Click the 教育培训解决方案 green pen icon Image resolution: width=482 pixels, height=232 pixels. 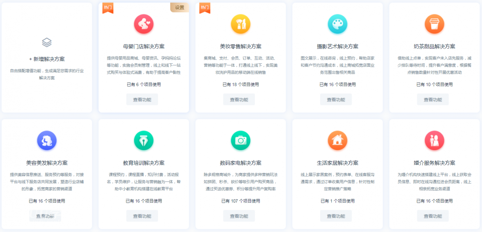coord(143,140)
